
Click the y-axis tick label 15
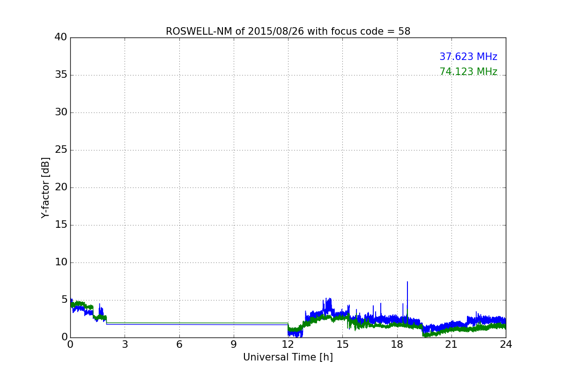[x=61, y=225]
